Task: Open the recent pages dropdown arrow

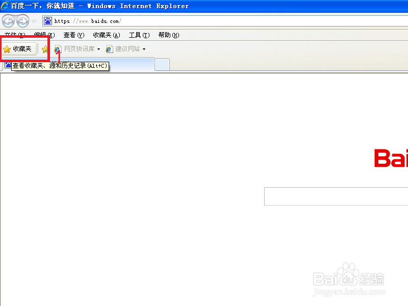Action: (x=34, y=21)
